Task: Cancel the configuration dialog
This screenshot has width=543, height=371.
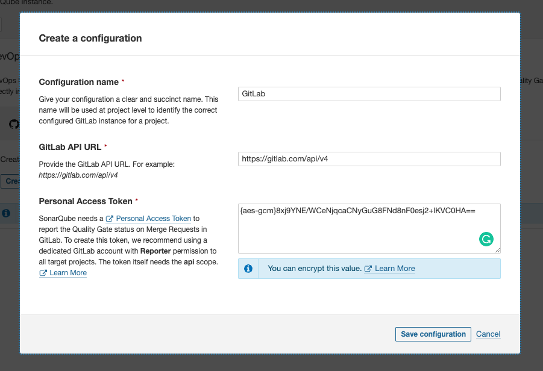Action: pos(488,334)
